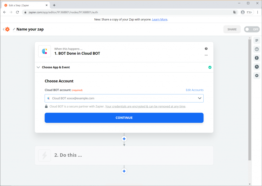Open the guest profile button
The width and height of the screenshot is (262, 186).
click(247, 12)
